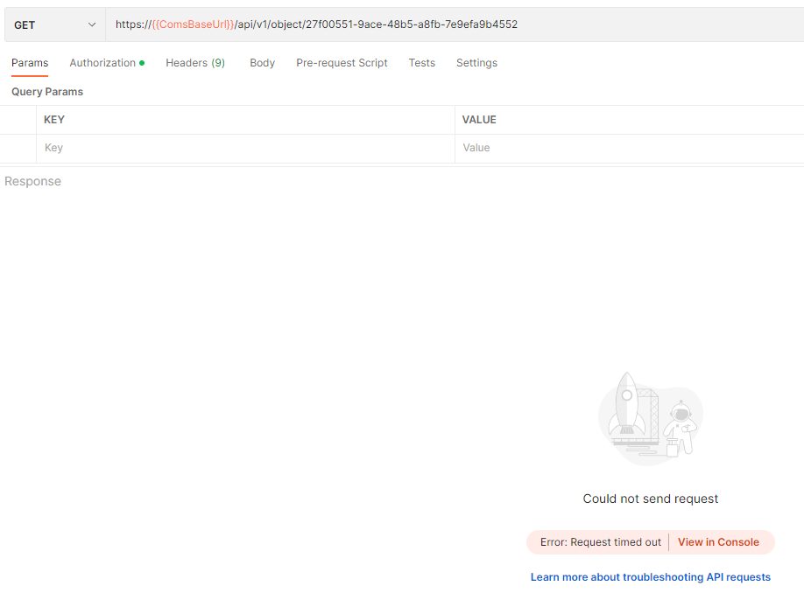
Task: Click the View in Console link
Action: coord(718,541)
